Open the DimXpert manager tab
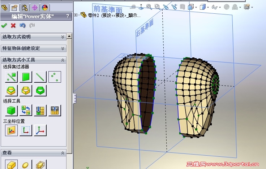This screenshot has width=266, height=169. pyautogui.click(x=35, y=8)
